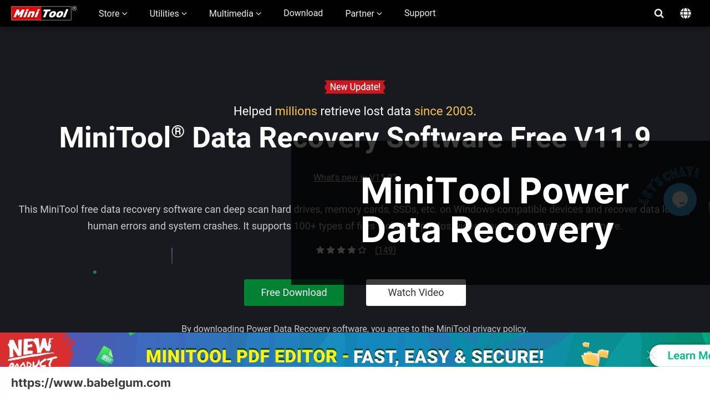Viewport: 710px width, 399px height.
Task: Open the language globe icon
Action: [686, 13]
